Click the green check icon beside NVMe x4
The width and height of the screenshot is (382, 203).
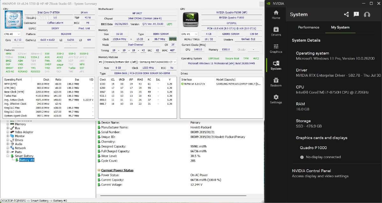182,84
